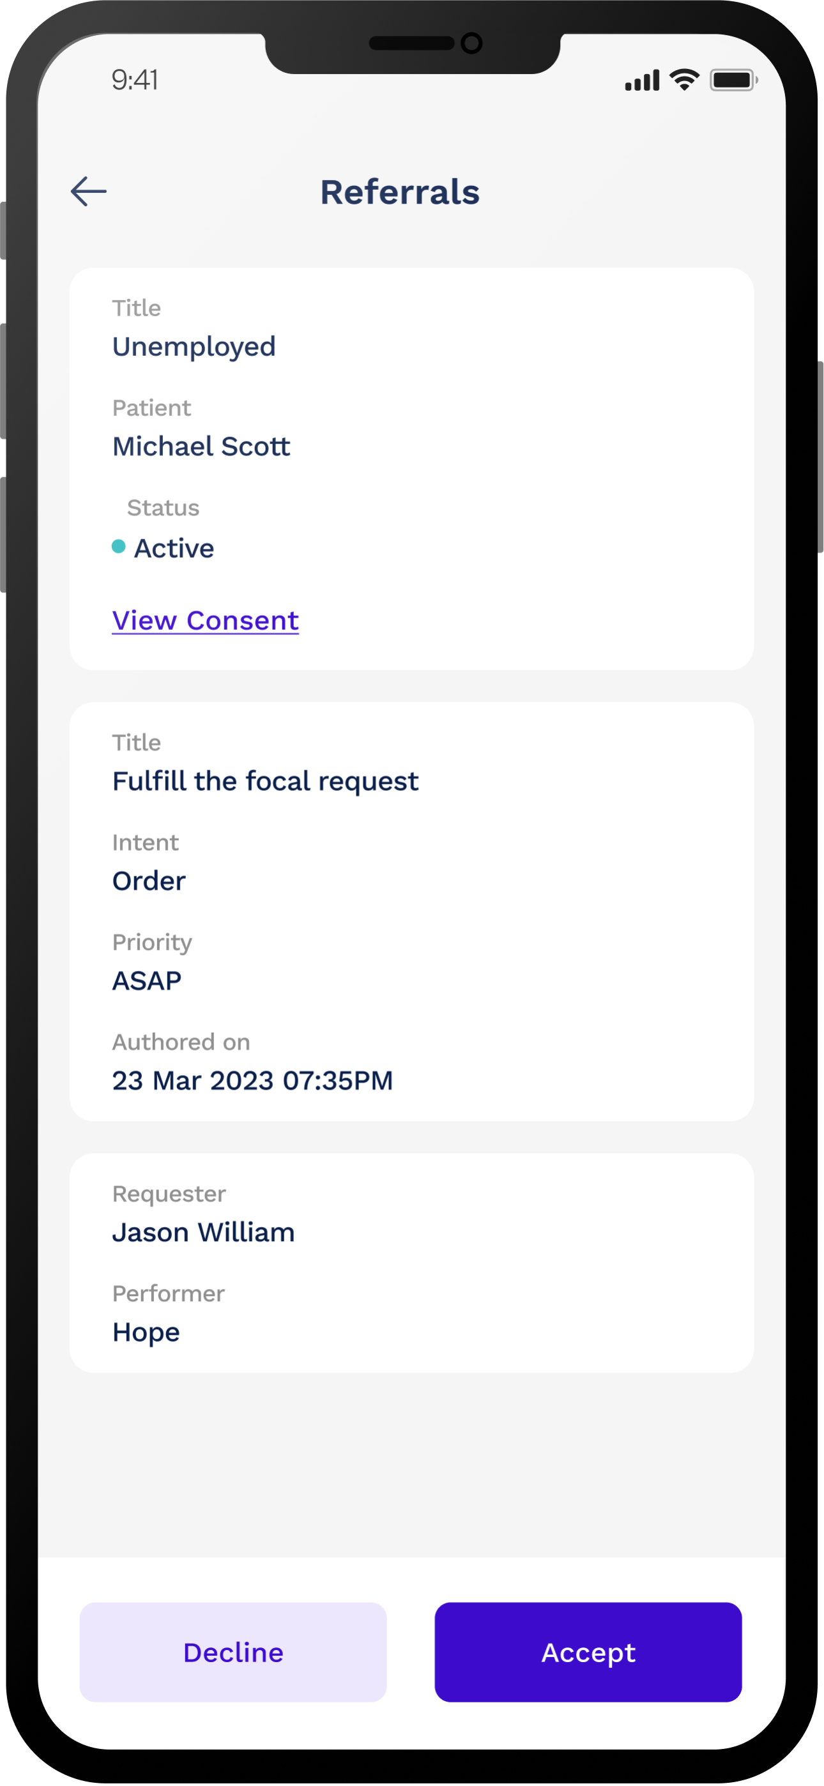Select the Unemployed title value
Viewport: 824px width, 1786px height.
pyautogui.click(x=194, y=346)
